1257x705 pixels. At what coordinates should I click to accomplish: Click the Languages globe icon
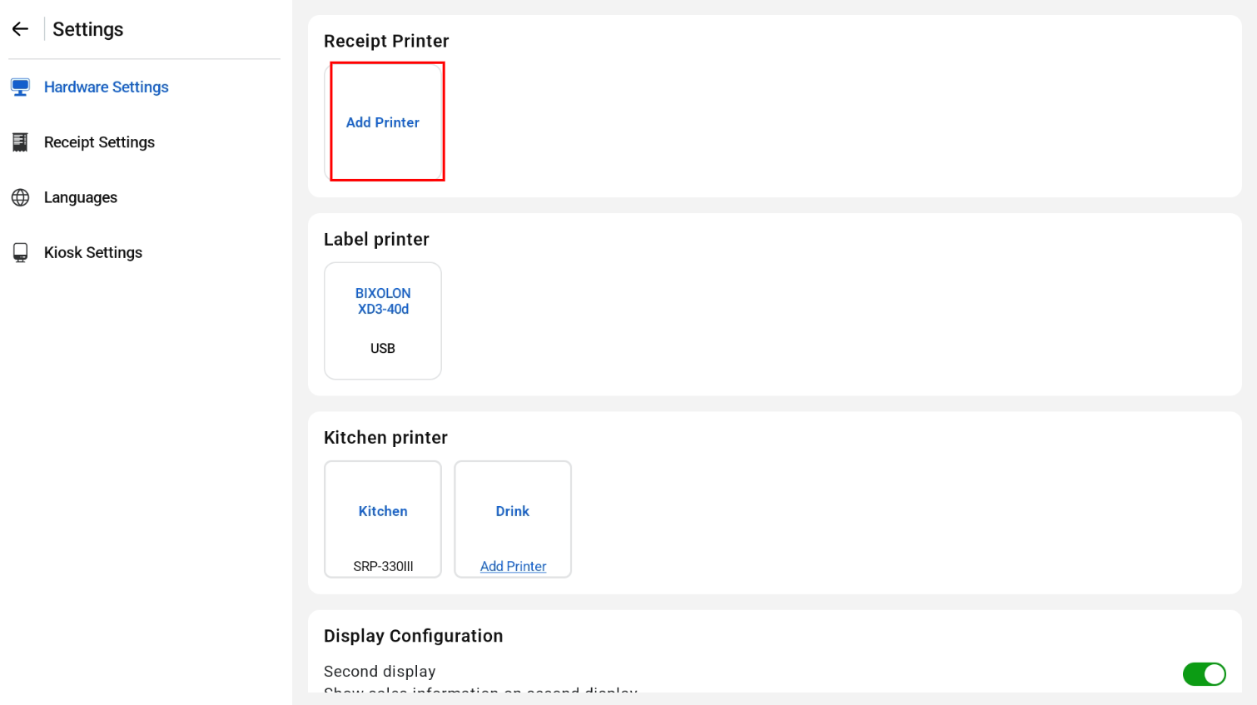click(x=20, y=197)
